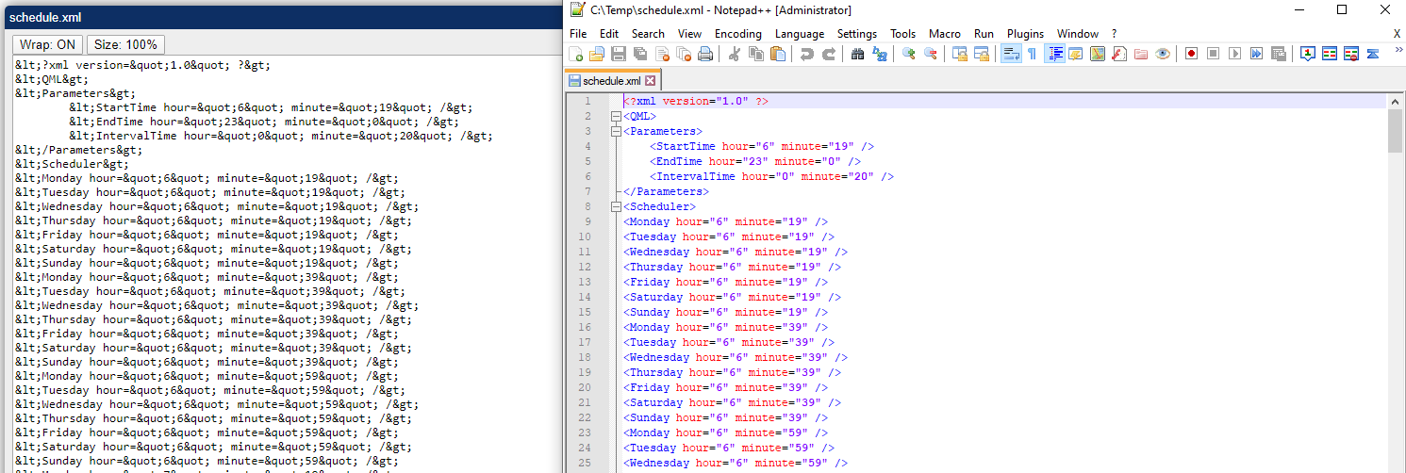Toggle Synchronize Horizontal Scrolling
The image size is (1406, 473).
(983, 54)
